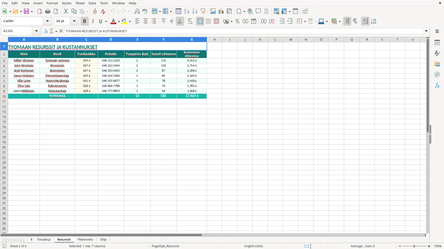Increase the cell indent
This screenshot has width=444, height=249.
click(x=282, y=21)
